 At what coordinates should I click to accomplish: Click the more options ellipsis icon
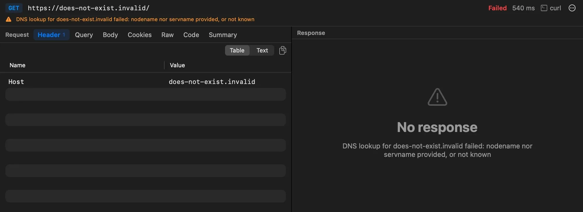[572, 8]
